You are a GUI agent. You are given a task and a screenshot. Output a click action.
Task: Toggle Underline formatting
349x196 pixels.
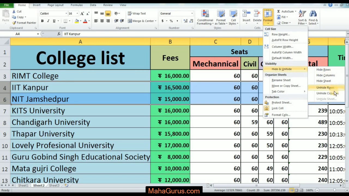click(54, 21)
